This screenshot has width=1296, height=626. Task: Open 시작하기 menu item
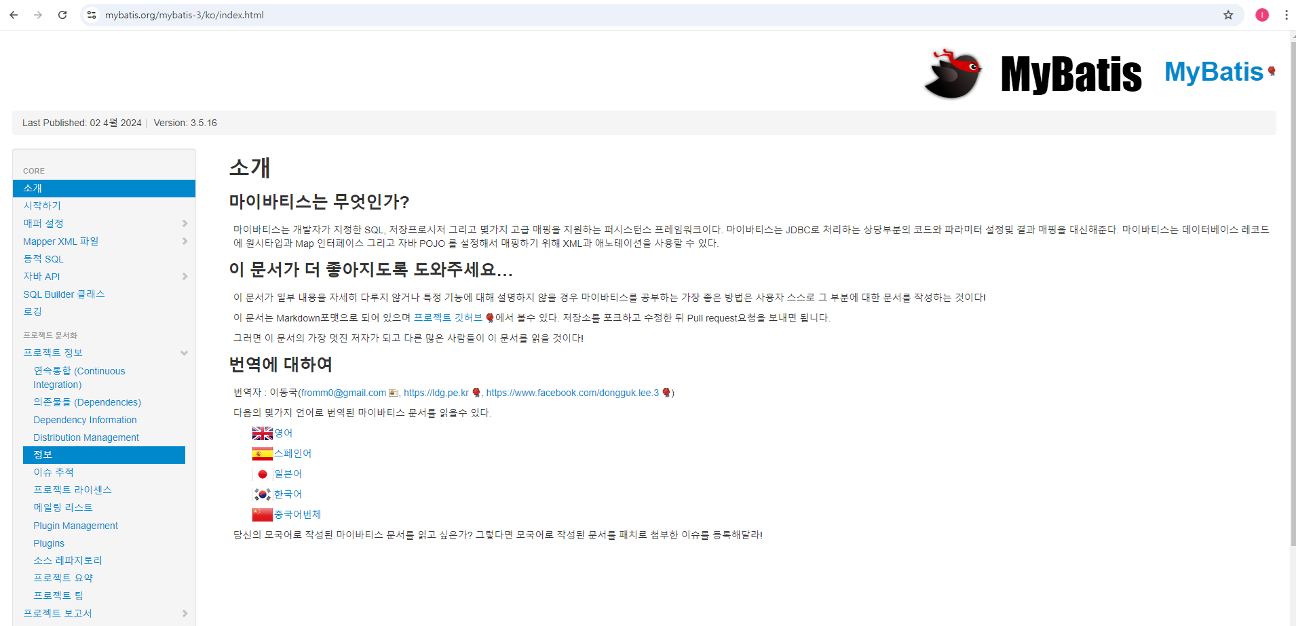coord(42,206)
